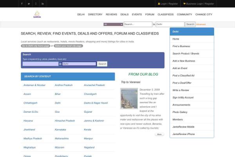Click 'Go to Delhi city home page' button
This screenshot has height=157, width=235.
[x=35, y=46]
